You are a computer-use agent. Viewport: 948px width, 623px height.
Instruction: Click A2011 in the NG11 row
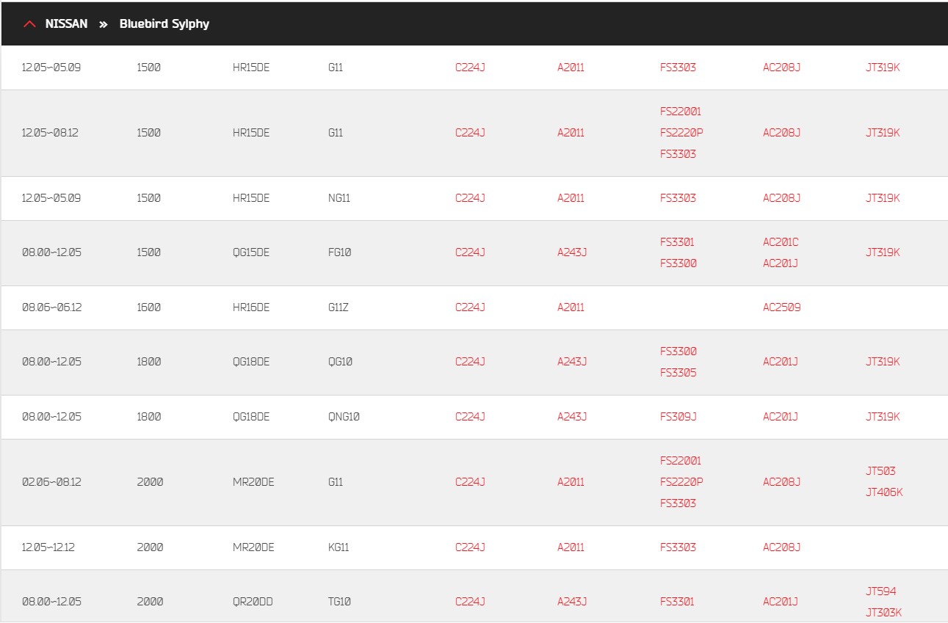[571, 198]
